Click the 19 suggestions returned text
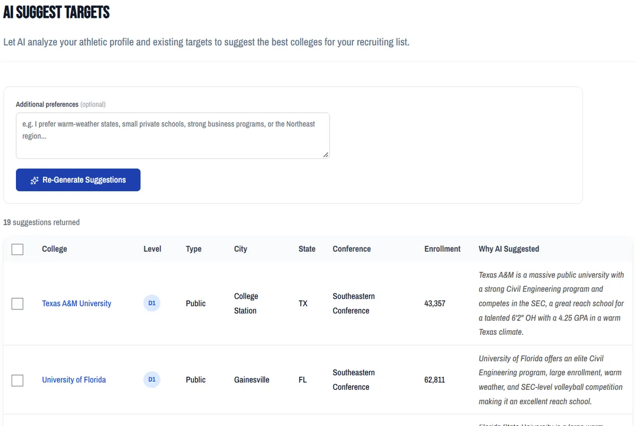This screenshot has height=426, width=636. click(x=41, y=223)
